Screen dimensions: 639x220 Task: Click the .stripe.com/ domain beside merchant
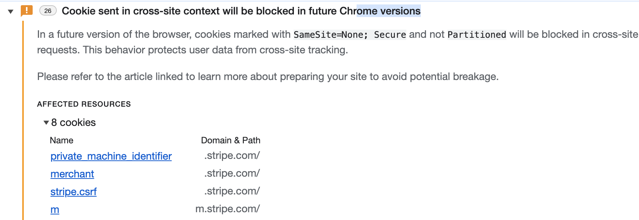pyautogui.click(x=232, y=173)
